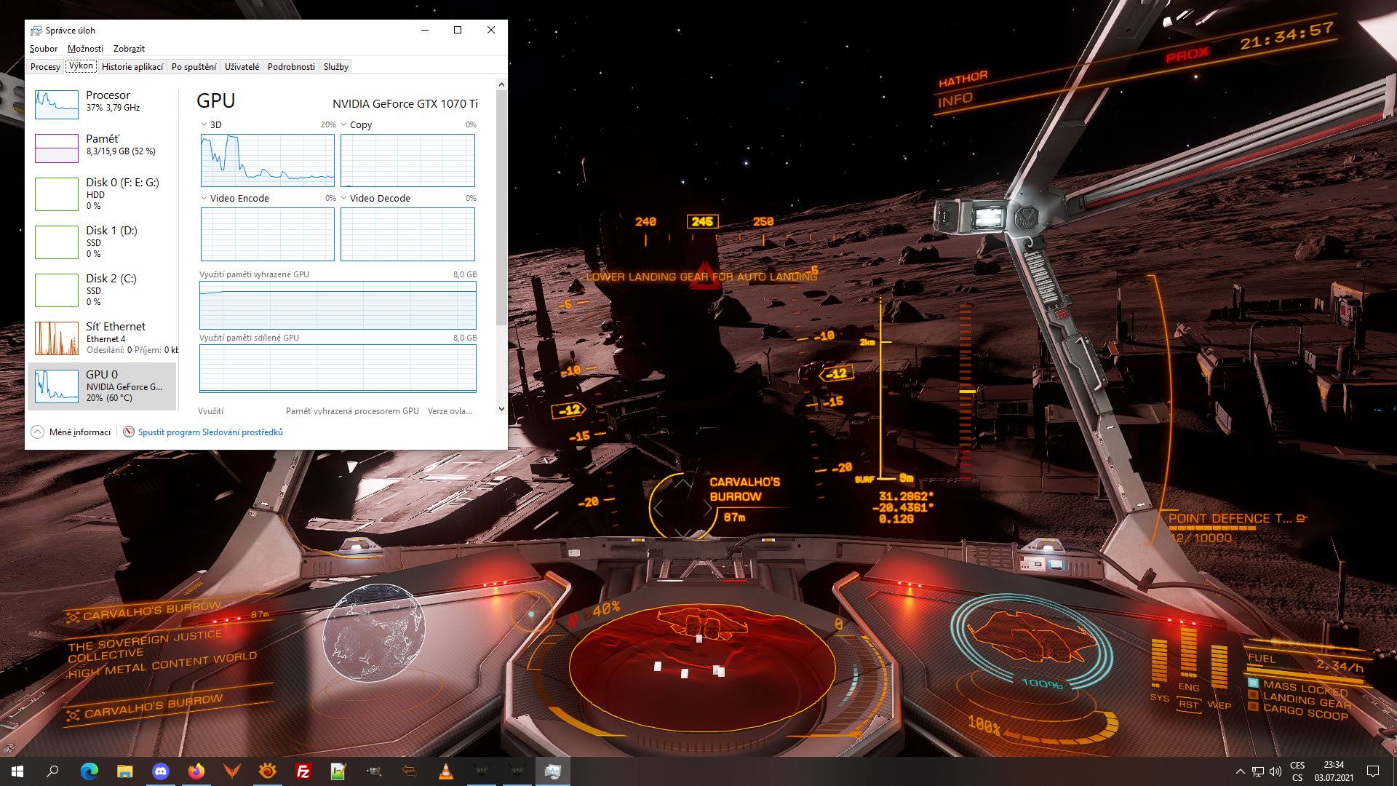Open the Windows Start menu
This screenshot has height=786, width=1397.
[x=17, y=771]
